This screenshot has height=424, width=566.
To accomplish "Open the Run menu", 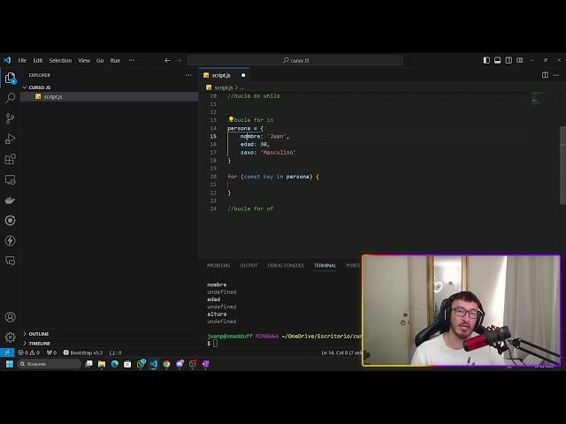I will [115, 60].
